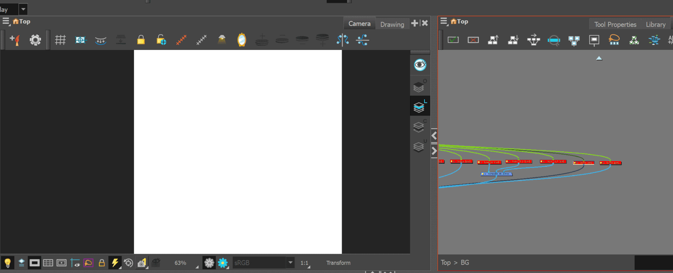
Task: Select the Line Art layer (L) icon
Action: coord(420,106)
